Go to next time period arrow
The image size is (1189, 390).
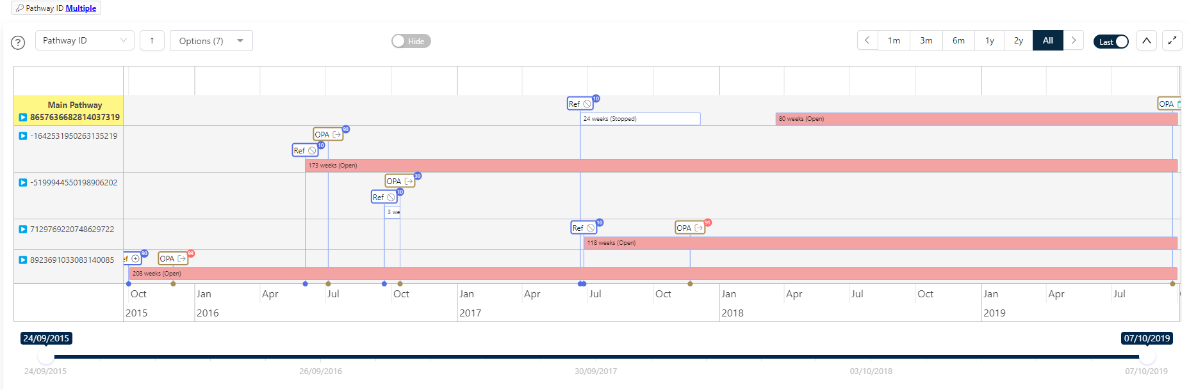tap(1074, 40)
